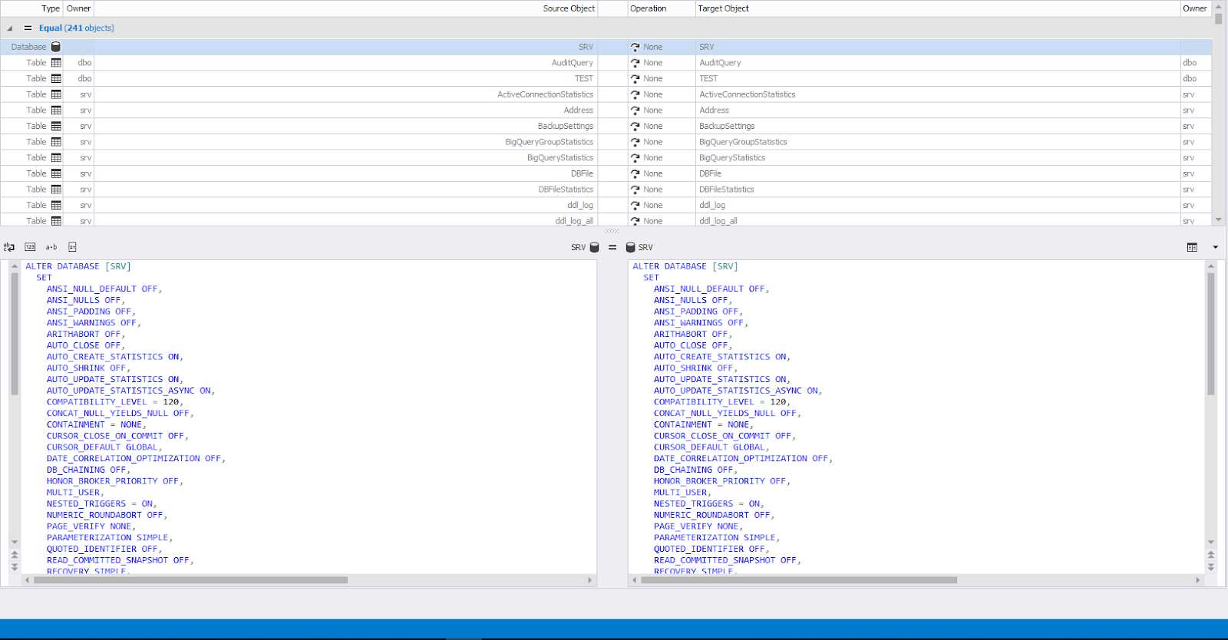Click the table icon for DBFile row
This screenshot has height=640, width=1228.
tap(56, 173)
